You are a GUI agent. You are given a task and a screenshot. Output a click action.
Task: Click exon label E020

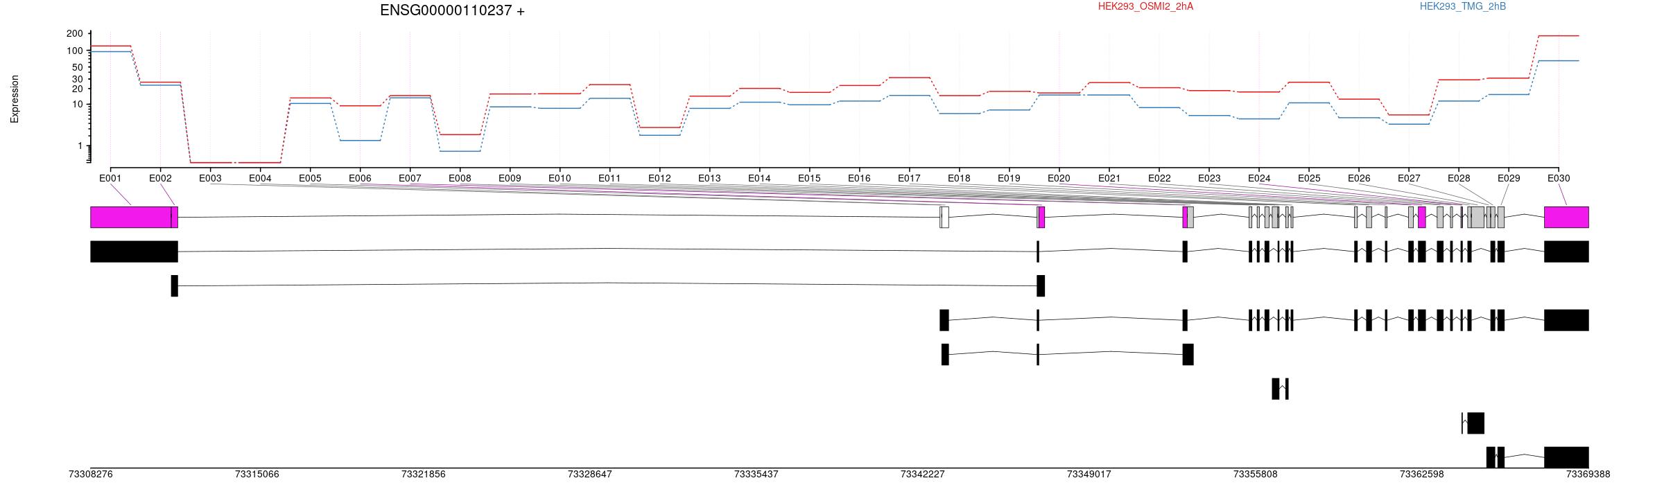1059,178
